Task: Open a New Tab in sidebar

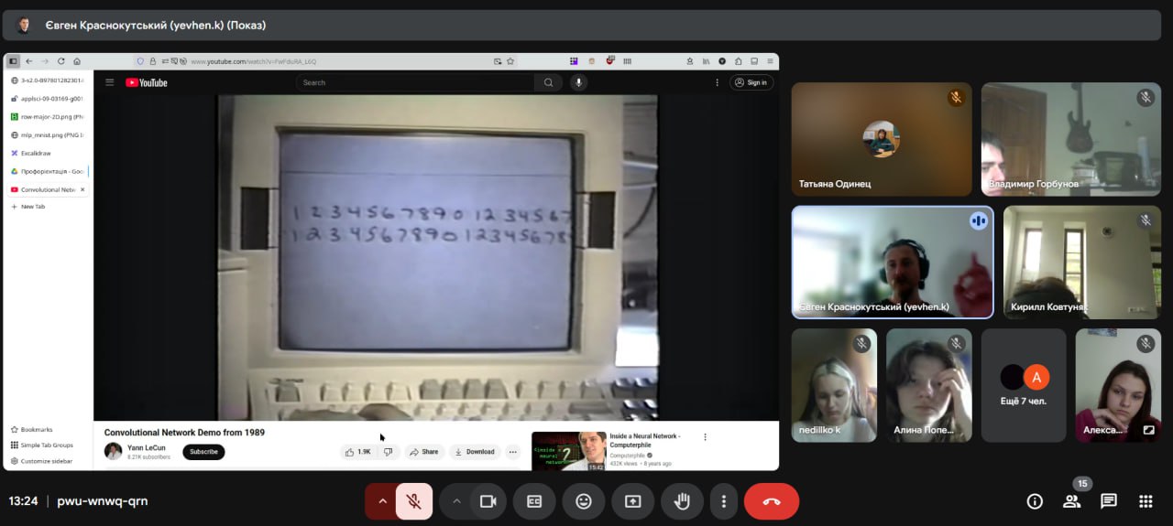Action: tap(48, 207)
